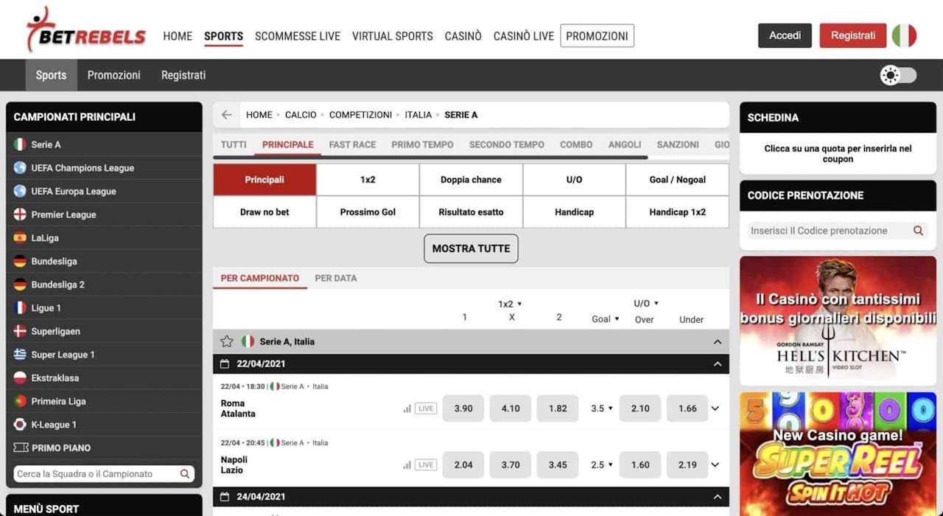Screen dimensions: 943x516
Task: Click the K-League 1 flag icon
Action: 20,425
